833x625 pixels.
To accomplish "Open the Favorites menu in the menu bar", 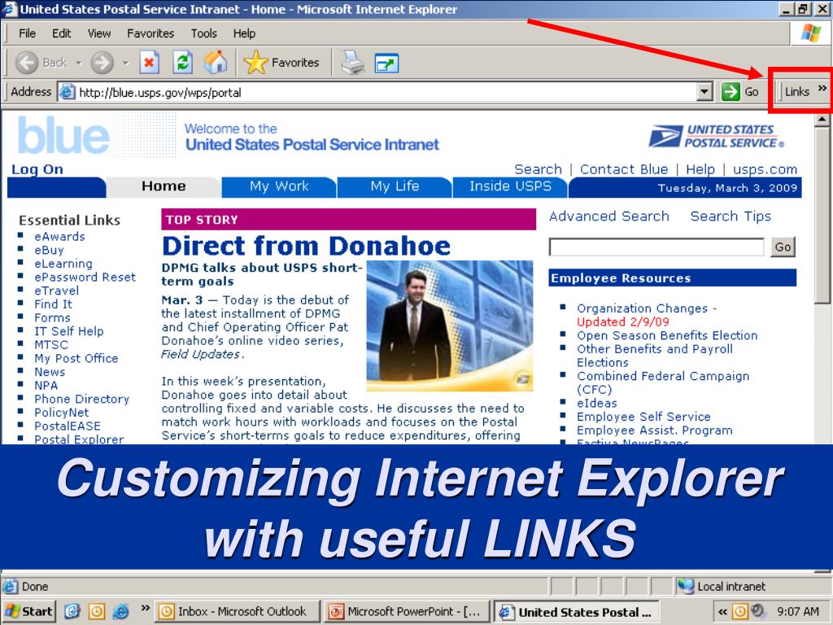I will pos(150,33).
